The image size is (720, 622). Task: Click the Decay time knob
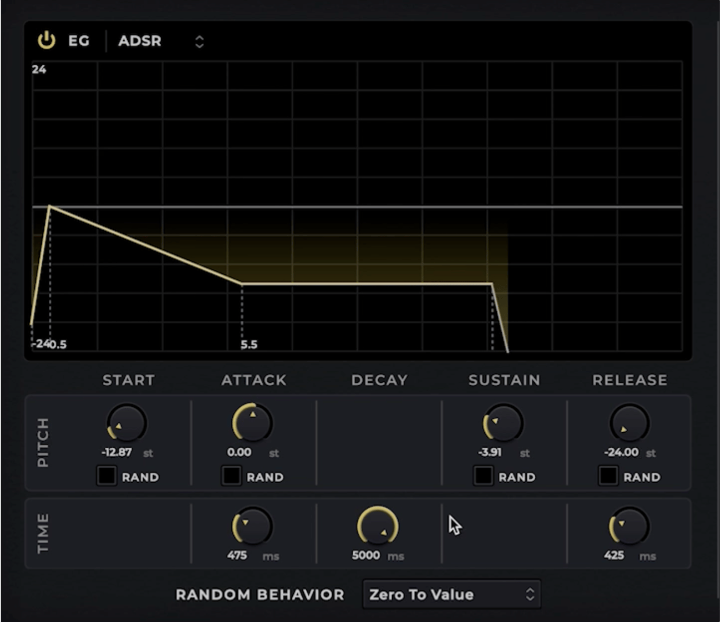[378, 526]
